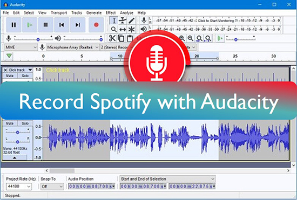Click the recording meter microphone icon
The width and height of the screenshot is (297, 200).
[x=144, y=20]
